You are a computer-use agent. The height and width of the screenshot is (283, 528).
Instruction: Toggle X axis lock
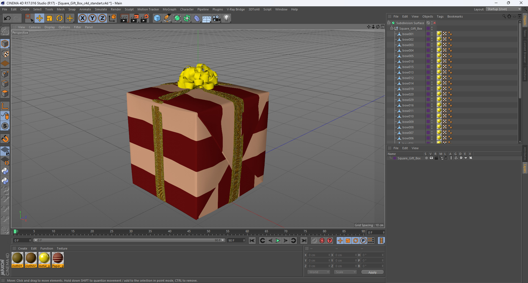[82, 18]
